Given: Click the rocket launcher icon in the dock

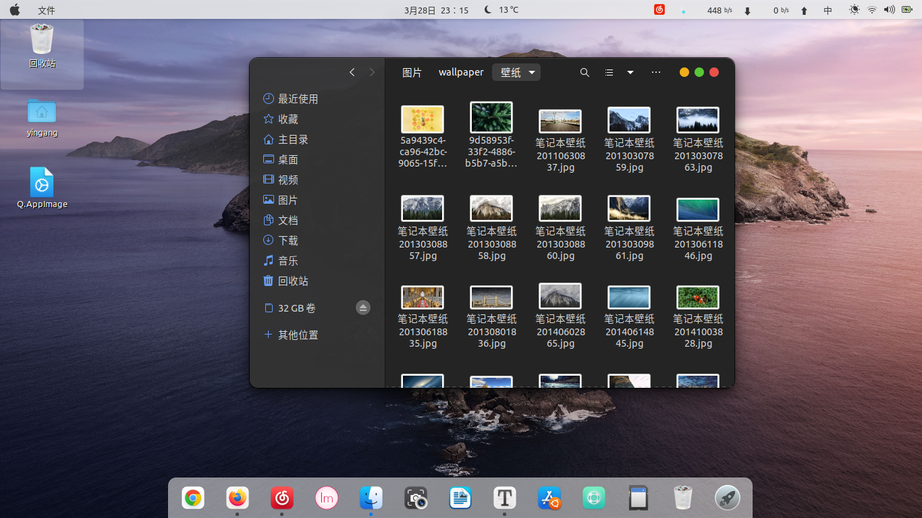Looking at the screenshot, I should [x=727, y=498].
